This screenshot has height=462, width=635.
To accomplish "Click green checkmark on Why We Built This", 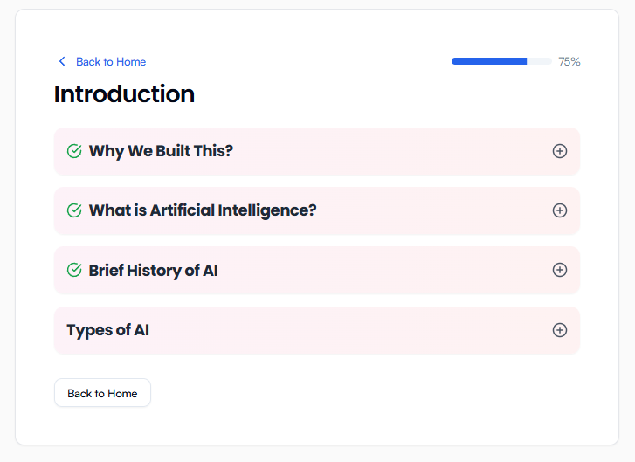I will 74,151.
